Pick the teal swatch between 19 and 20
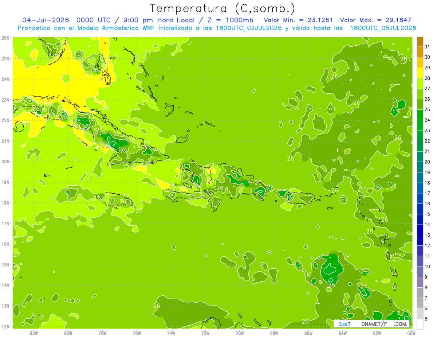Screen dimensions: 437x338 coord(420,167)
